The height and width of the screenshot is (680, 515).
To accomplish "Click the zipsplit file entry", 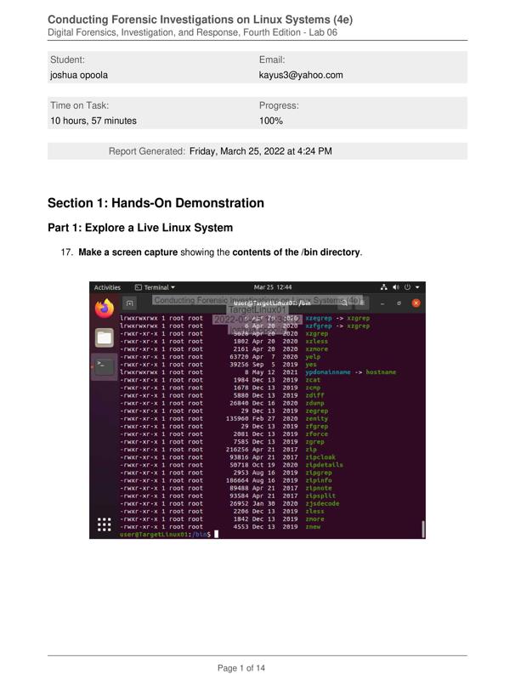I will [x=320, y=496].
